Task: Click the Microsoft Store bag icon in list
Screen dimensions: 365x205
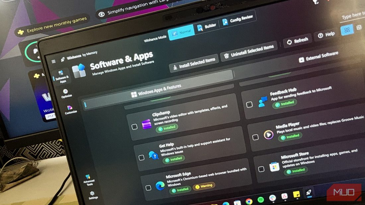Action: [x=274, y=167]
